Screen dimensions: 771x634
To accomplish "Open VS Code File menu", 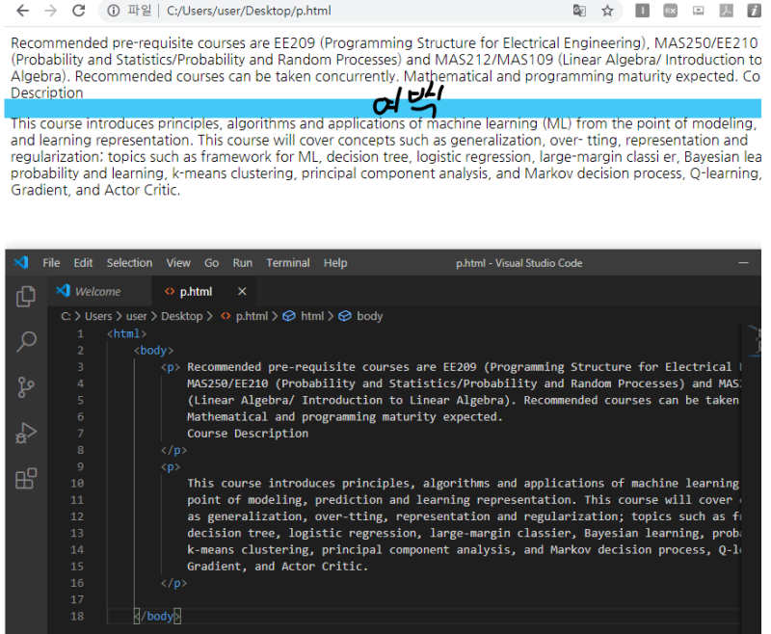I will [51, 263].
